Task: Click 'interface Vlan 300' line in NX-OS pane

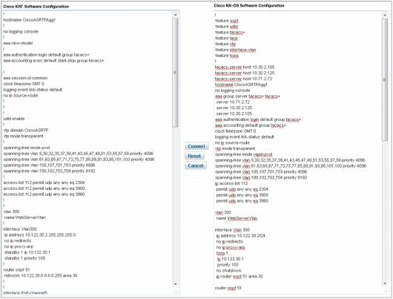Action: [232, 230]
